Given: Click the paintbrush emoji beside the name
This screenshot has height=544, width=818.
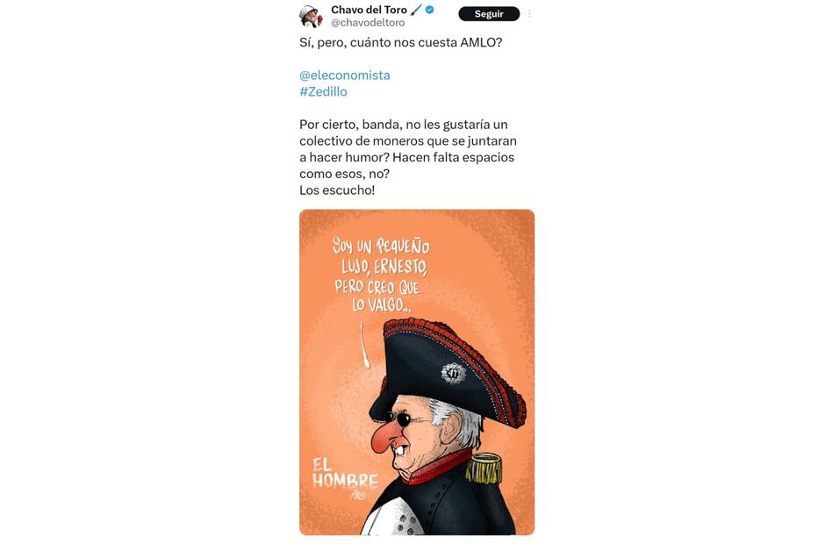Looking at the screenshot, I should 416,10.
